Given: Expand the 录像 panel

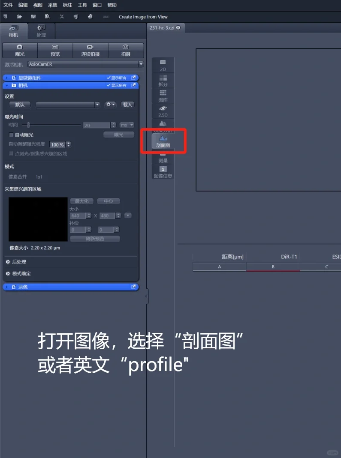Looking at the screenshot, I should pyautogui.click(x=6, y=287).
